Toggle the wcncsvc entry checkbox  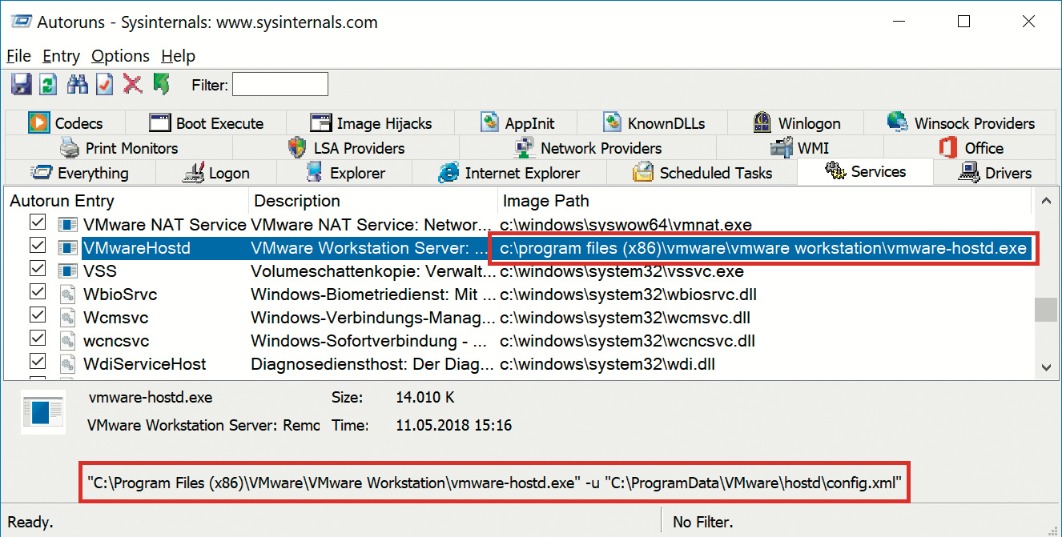point(38,340)
